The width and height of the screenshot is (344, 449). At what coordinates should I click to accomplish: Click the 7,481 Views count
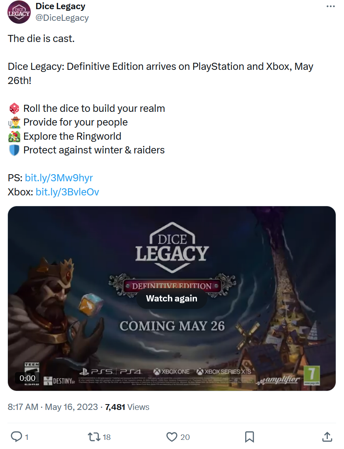(x=127, y=407)
